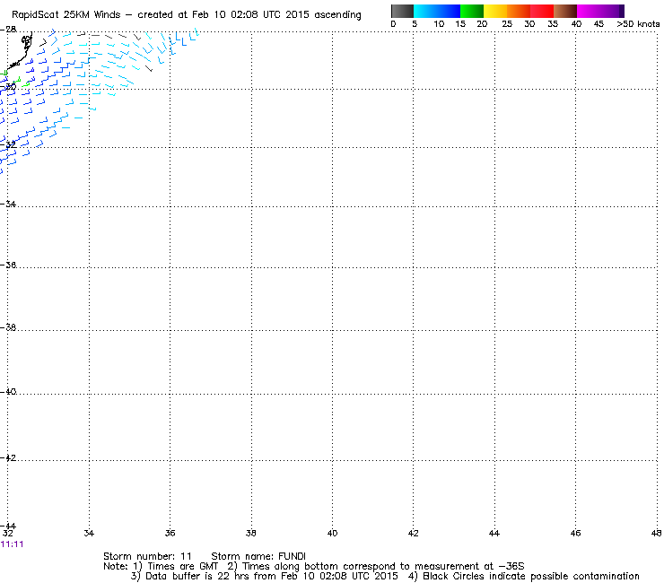The image size is (664, 583).
Task: Click bottom longitude axis label 46
Action: pyautogui.click(x=575, y=533)
